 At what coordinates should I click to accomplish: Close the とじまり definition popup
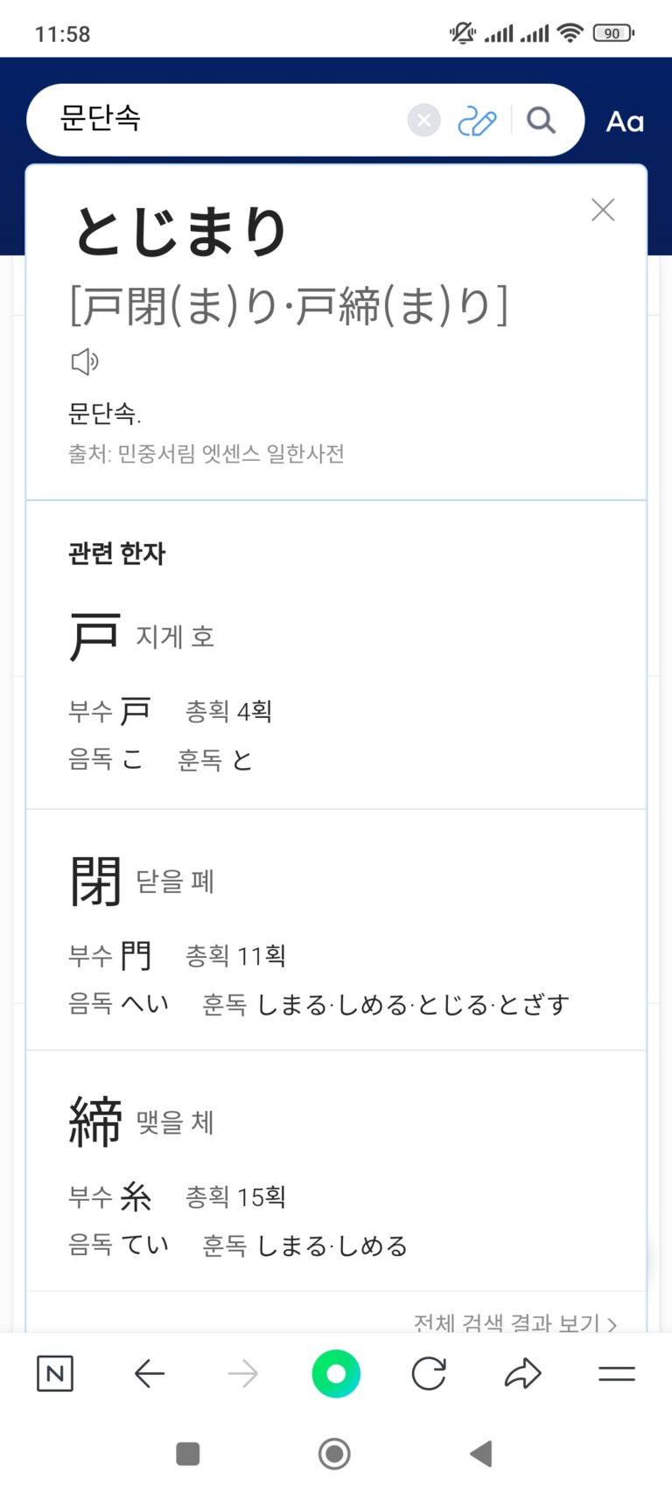pyautogui.click(x=603, y=210)
